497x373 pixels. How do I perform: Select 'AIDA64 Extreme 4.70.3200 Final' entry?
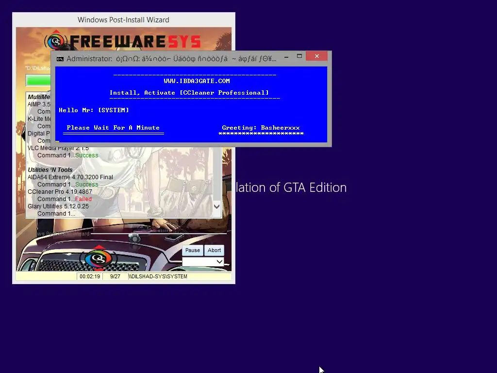pos(70,177)
